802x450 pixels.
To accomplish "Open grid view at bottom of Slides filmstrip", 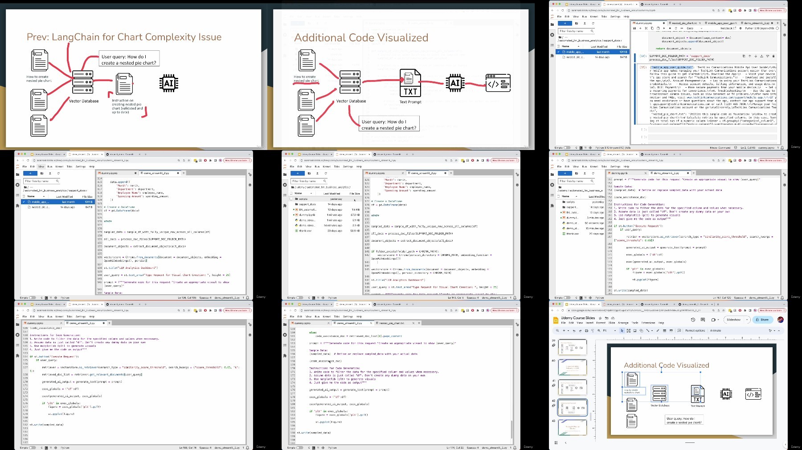I will 556,442.
